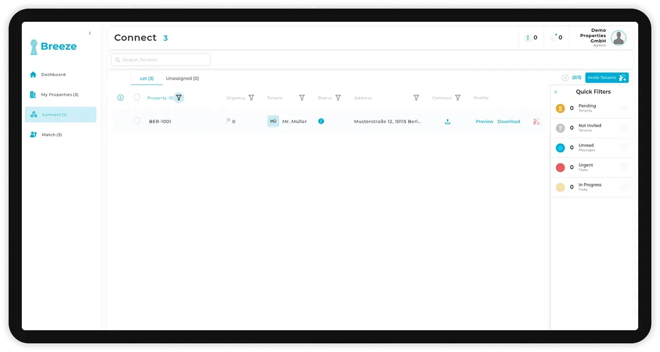Focus the Search Tenants field

pyautogui.click(x=161, y=60)
